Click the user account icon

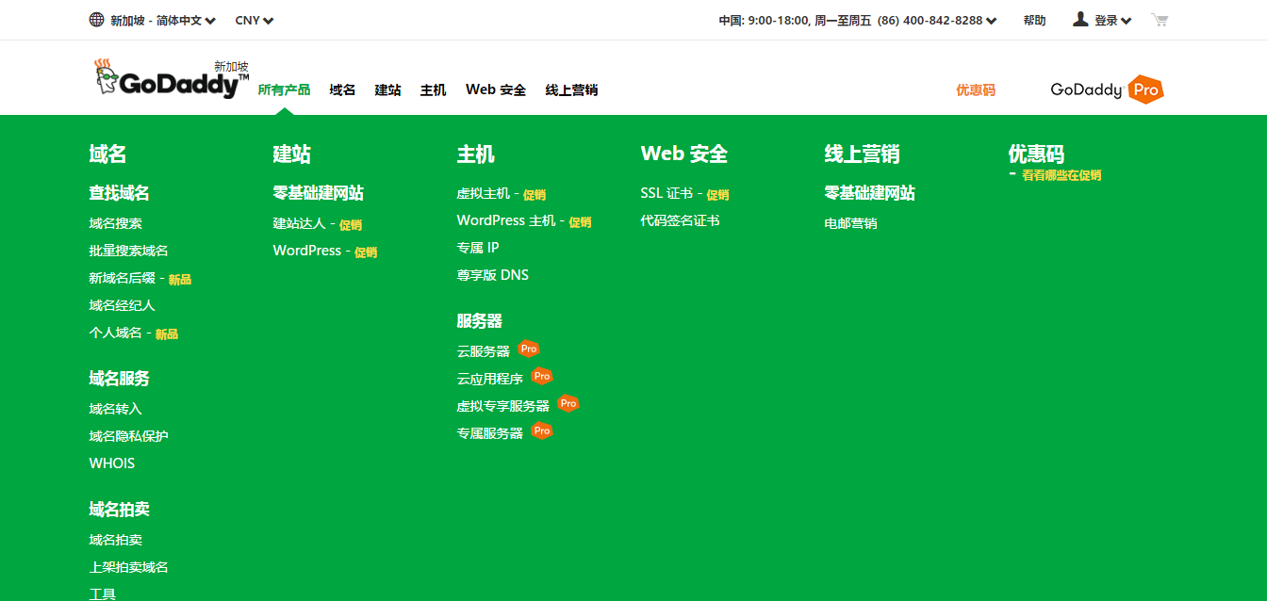click(1080, 19)
